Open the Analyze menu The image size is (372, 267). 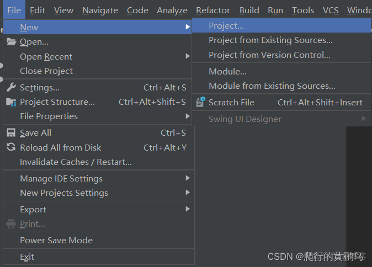[172, 10]
